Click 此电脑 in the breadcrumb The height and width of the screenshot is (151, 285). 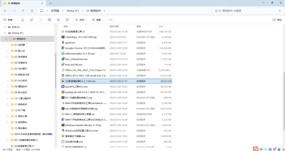[55, 11]
